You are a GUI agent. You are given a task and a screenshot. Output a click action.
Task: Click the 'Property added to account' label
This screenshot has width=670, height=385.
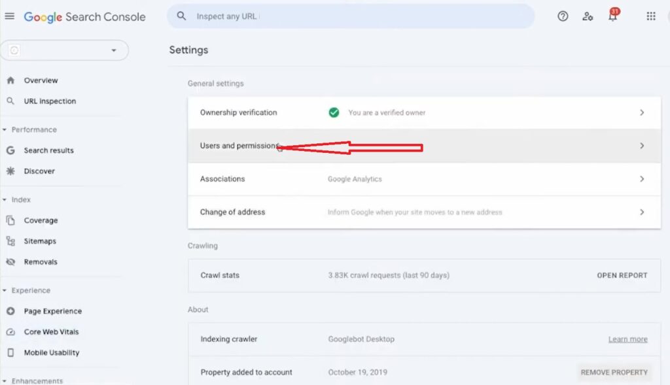pyautogui.click(x=246, y=372)
